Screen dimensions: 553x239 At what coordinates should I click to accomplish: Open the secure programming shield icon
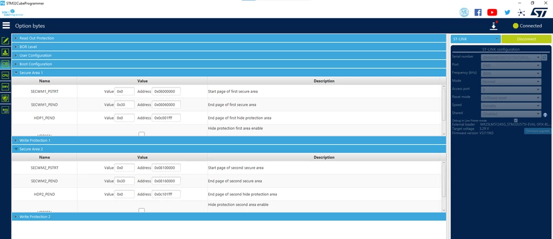coord(6,98)
